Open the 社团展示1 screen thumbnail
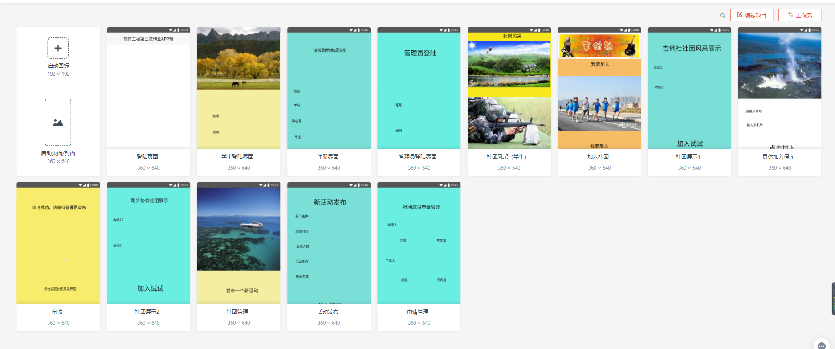The image size is (835, 349). click(x=689, y=88)
